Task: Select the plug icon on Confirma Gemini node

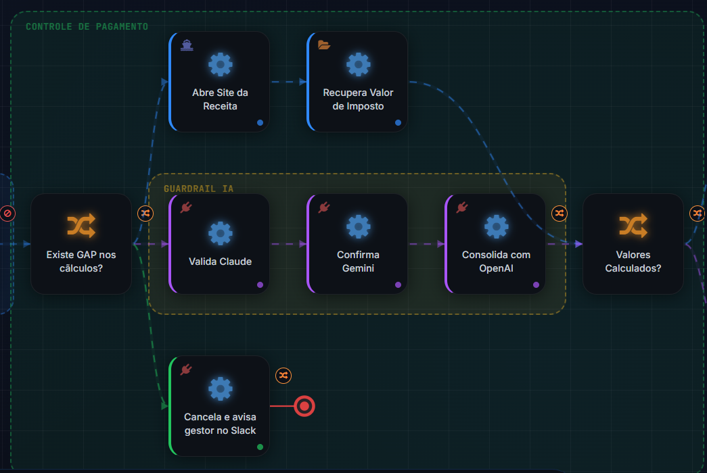Action: pos(324,207)
